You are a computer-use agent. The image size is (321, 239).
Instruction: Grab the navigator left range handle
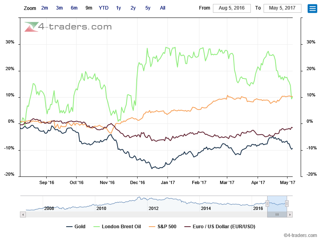click(267, 204)
